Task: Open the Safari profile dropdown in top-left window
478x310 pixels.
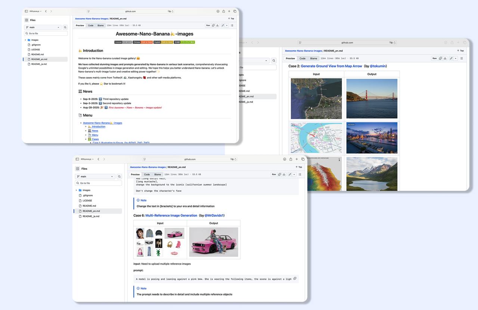Action: (36, 11)
